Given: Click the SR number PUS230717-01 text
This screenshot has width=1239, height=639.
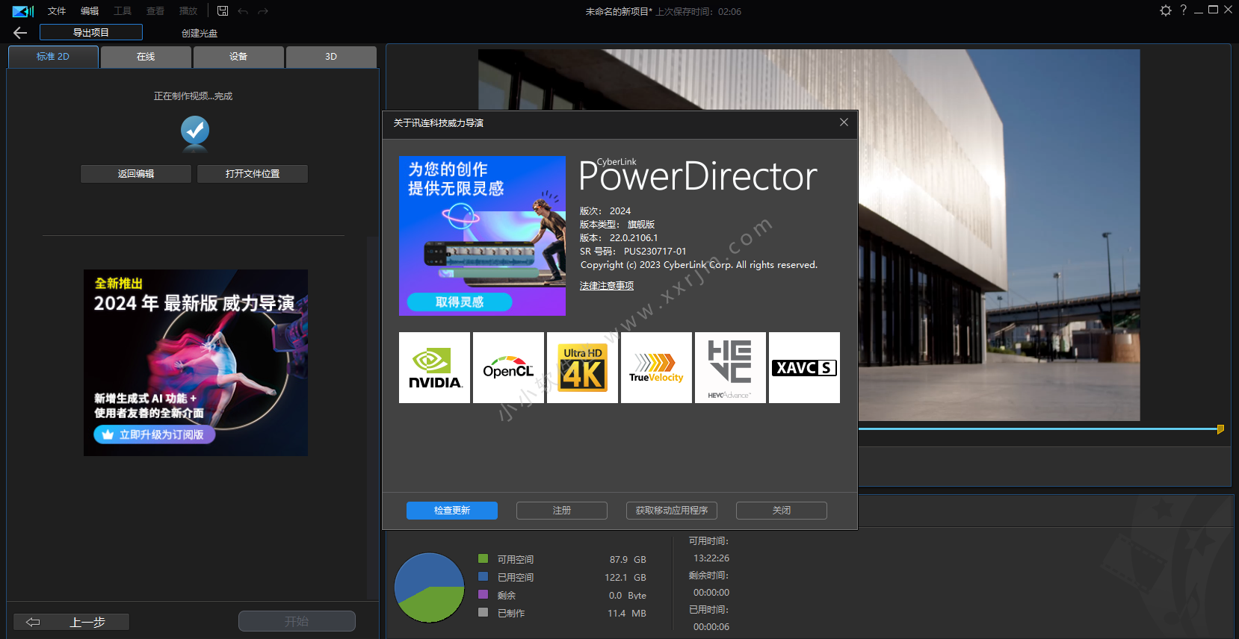Looking at the screenshot, I should pyautogui.click(x=655, y=252).
